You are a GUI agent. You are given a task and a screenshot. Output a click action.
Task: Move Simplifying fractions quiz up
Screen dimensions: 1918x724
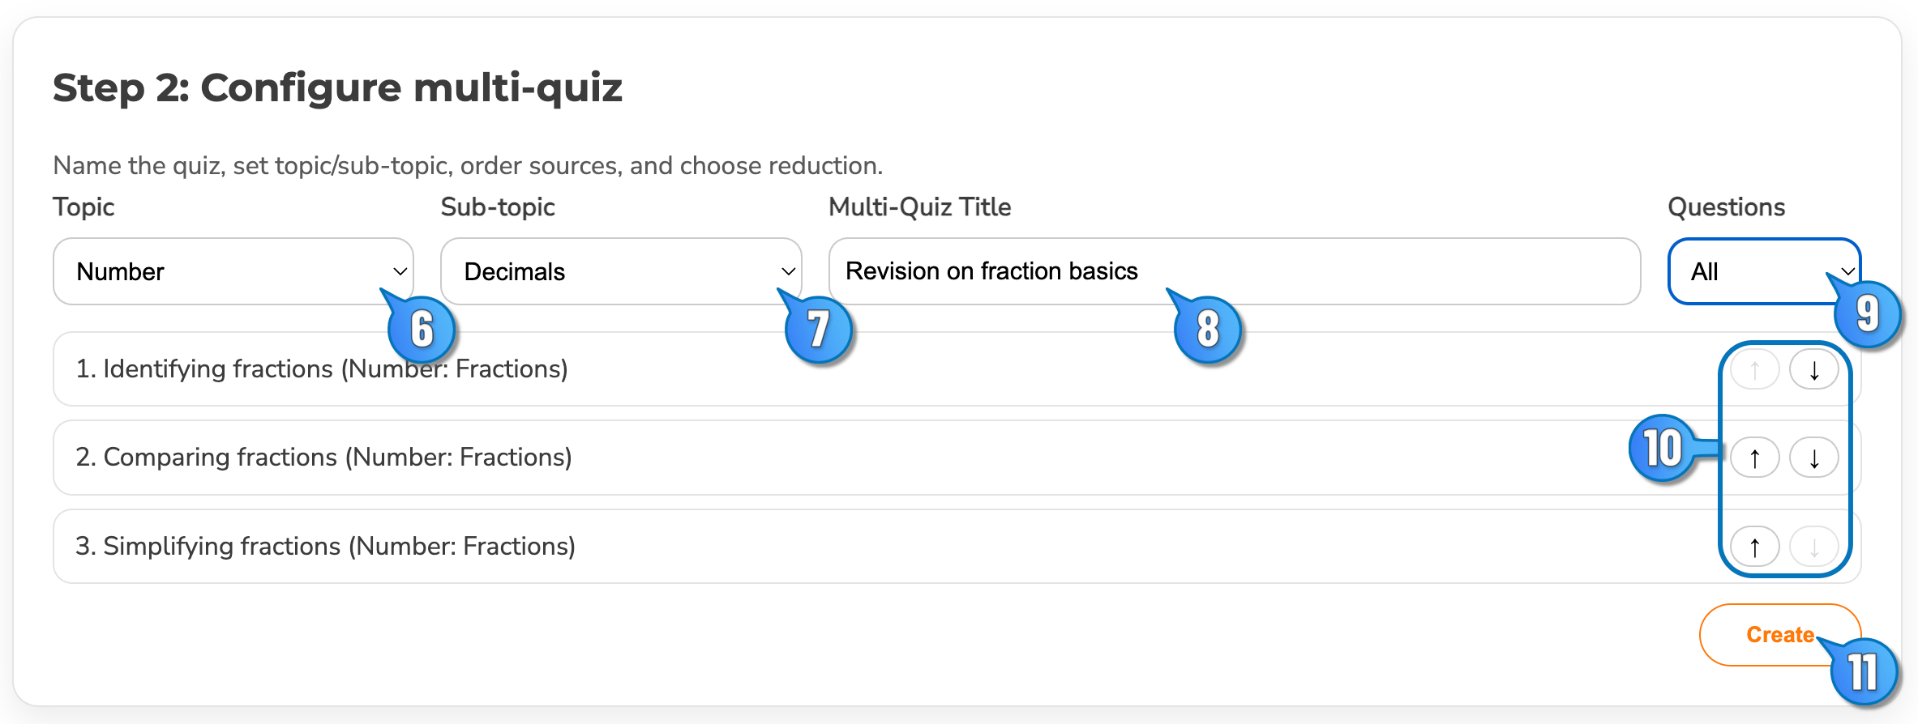[1754, 546]
